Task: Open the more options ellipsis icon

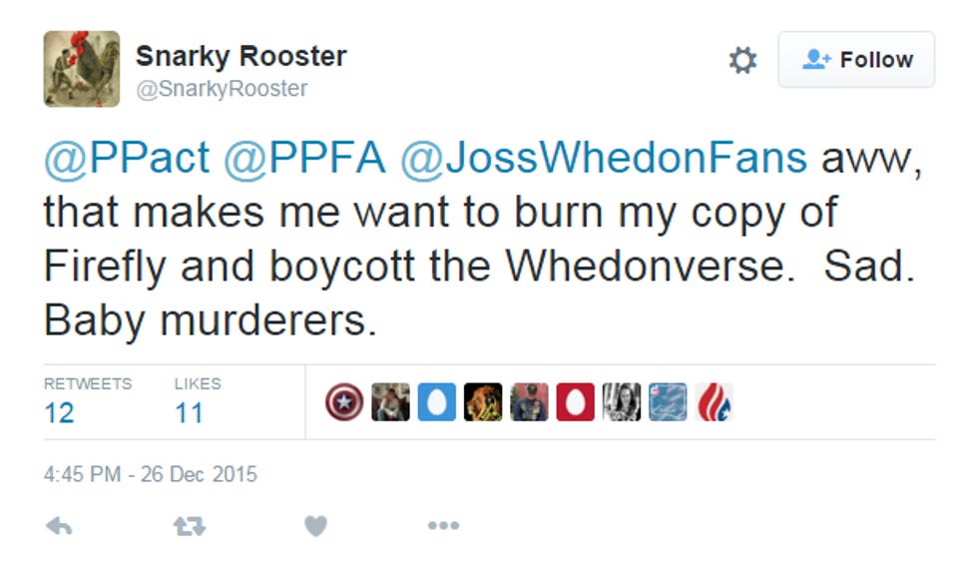Action: point(443,525)
